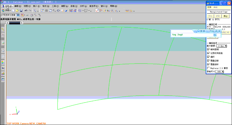Open the 信息 menu
Image resolution: width=232 pixels, height=125 pixels.
click(74, 6)
